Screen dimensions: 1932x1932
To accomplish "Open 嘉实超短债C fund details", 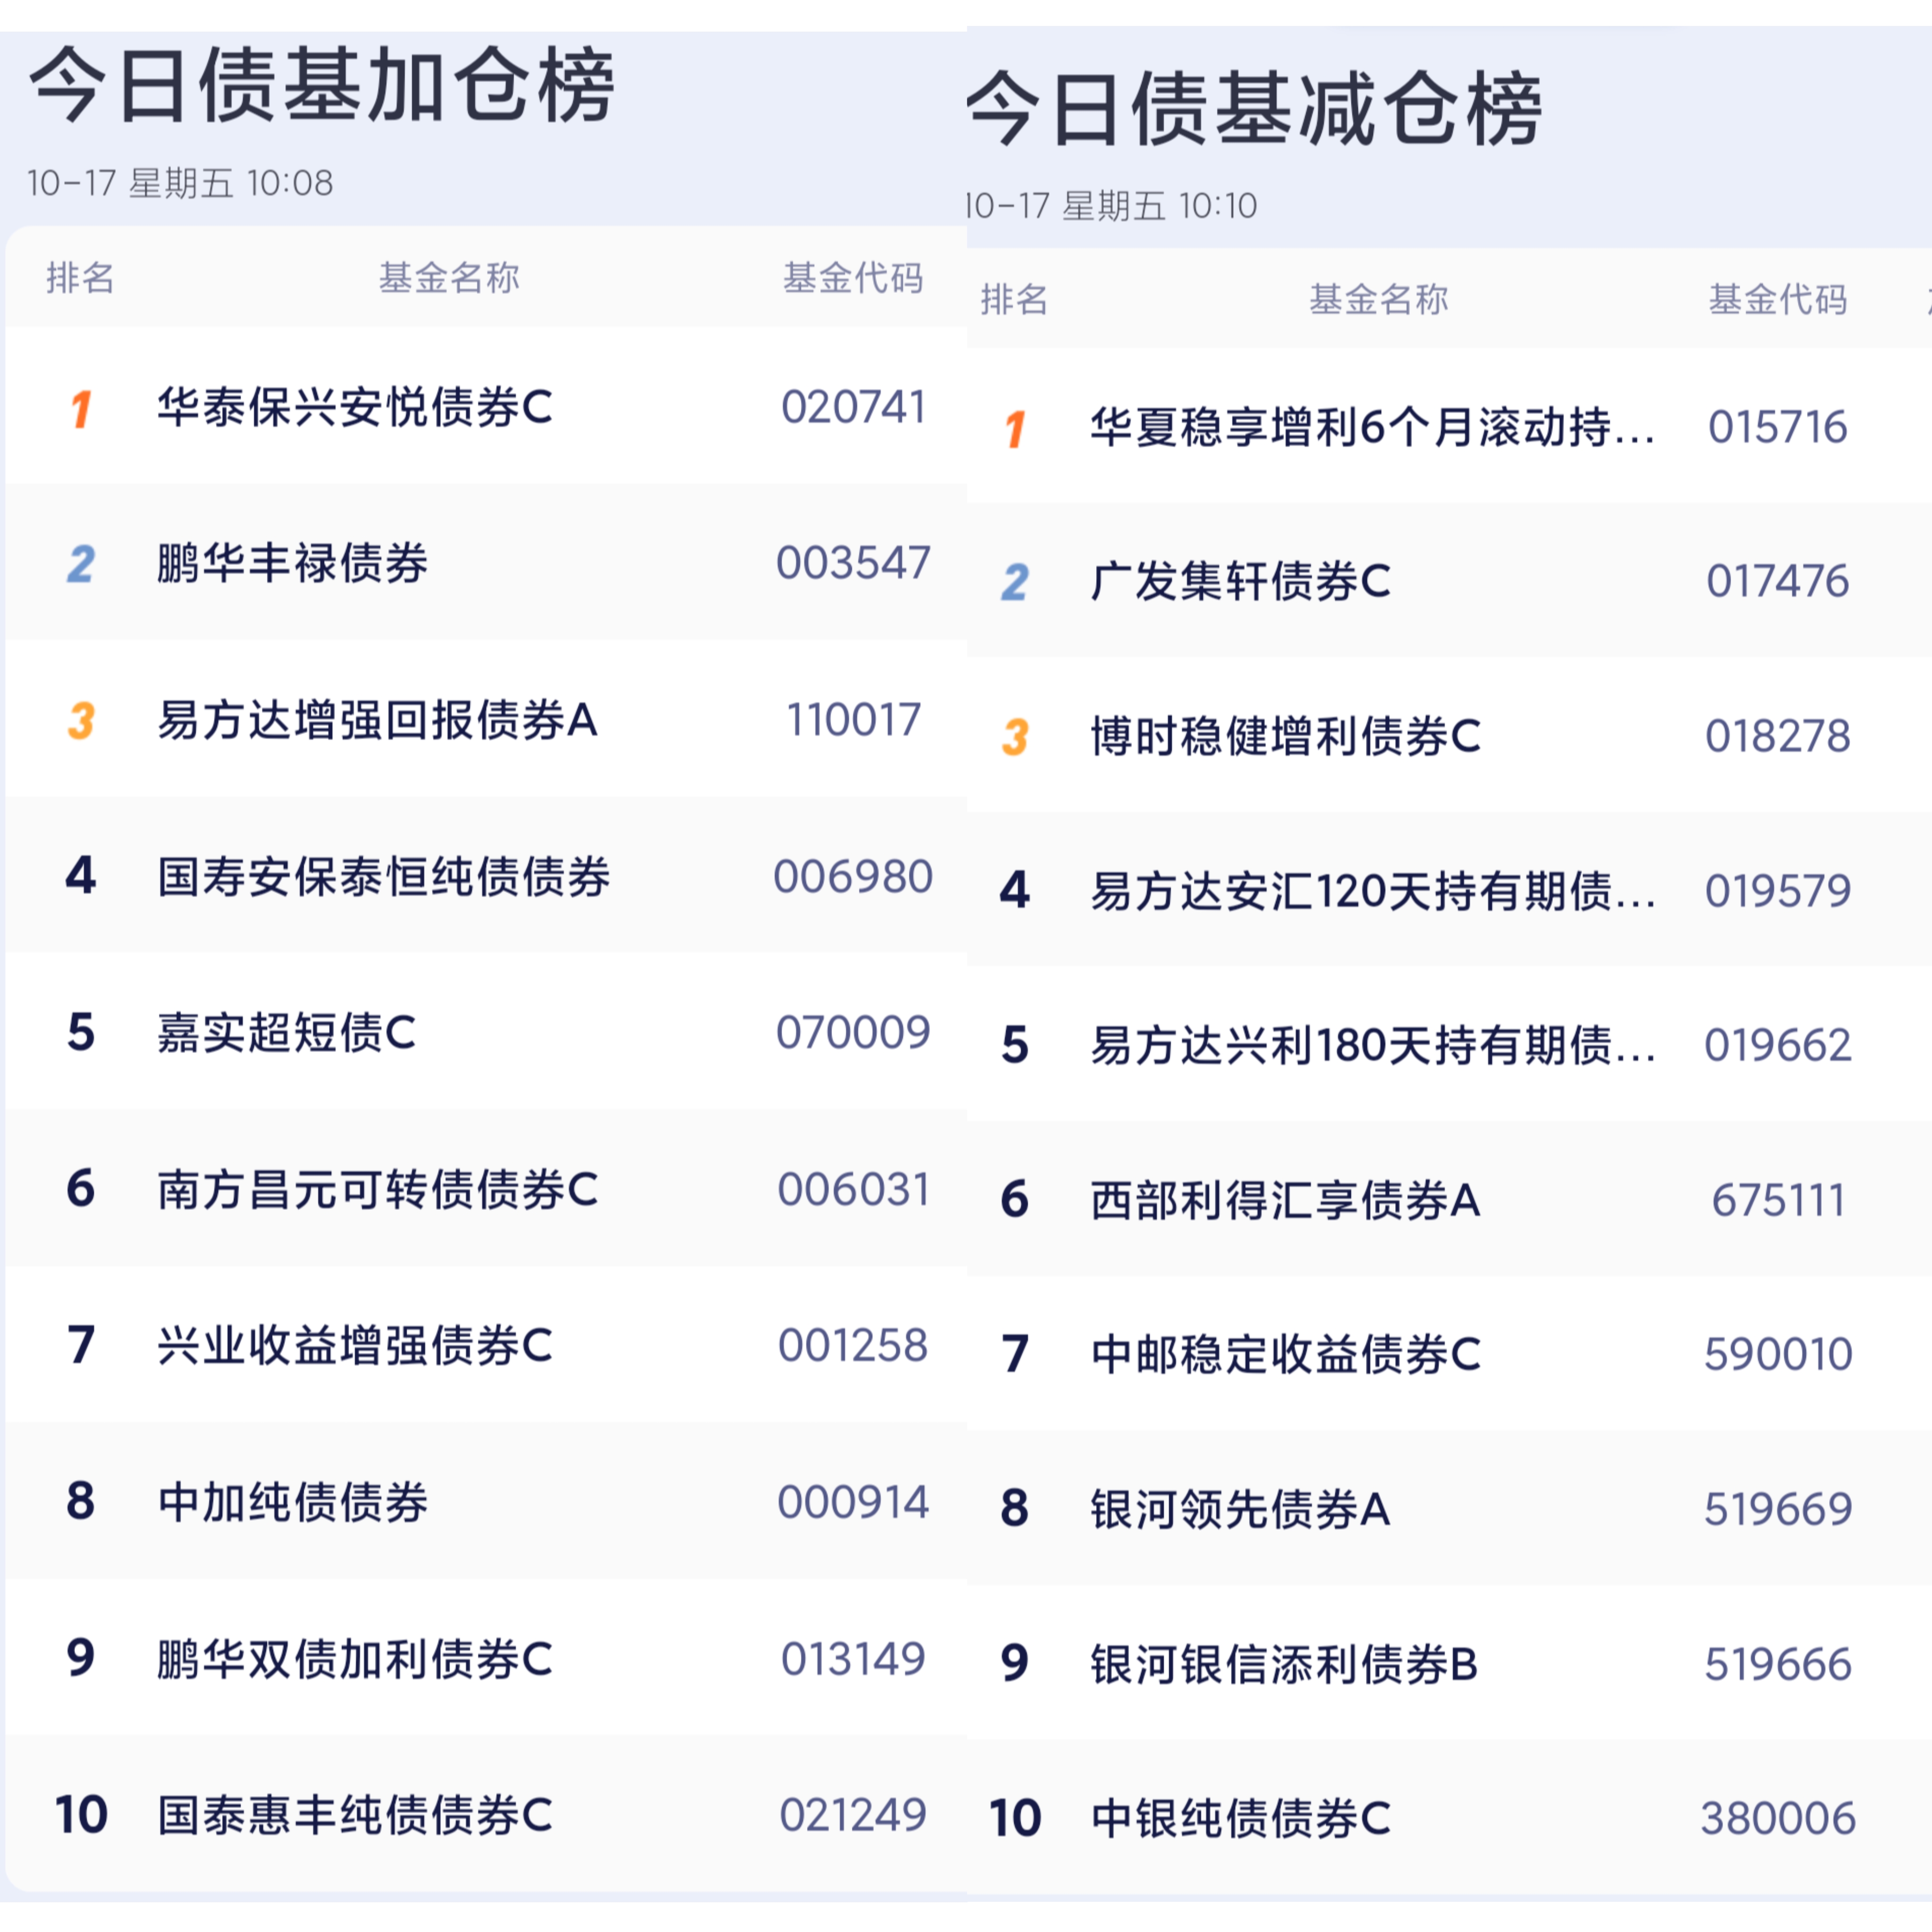I will click(286, 1033).
